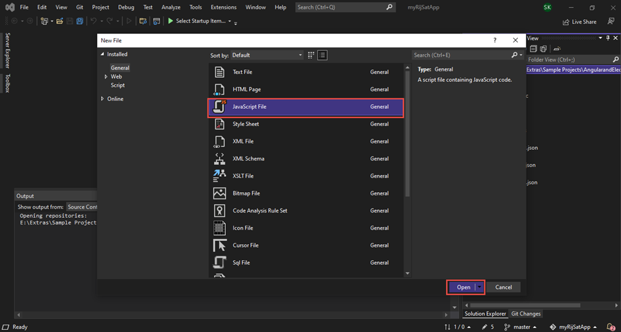Click the HTML Page file icon
Image resolution: width=621 pixels, height=332 pixels.
(220, 90)
